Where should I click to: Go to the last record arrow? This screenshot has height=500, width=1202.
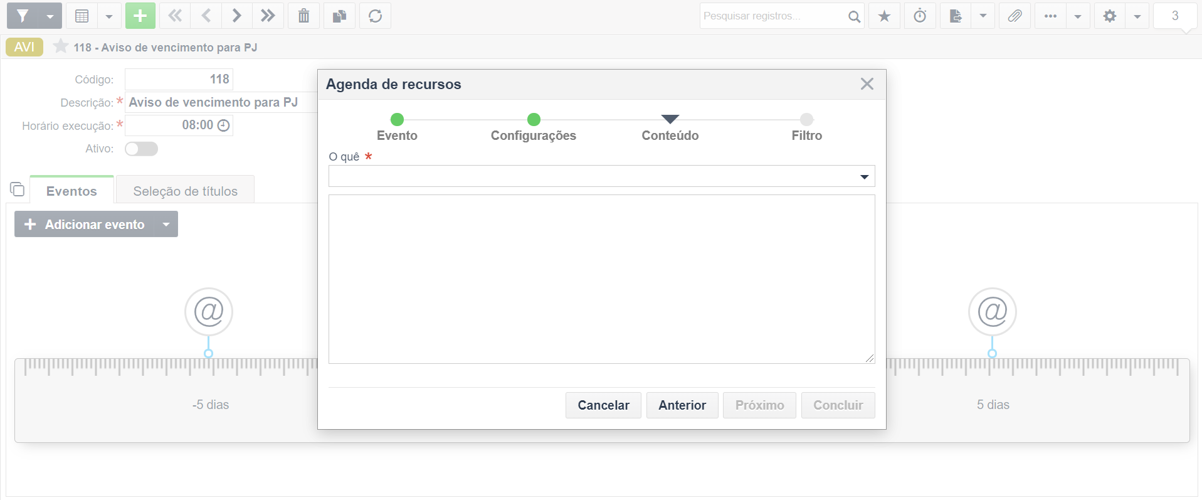[x=268, y=16]
